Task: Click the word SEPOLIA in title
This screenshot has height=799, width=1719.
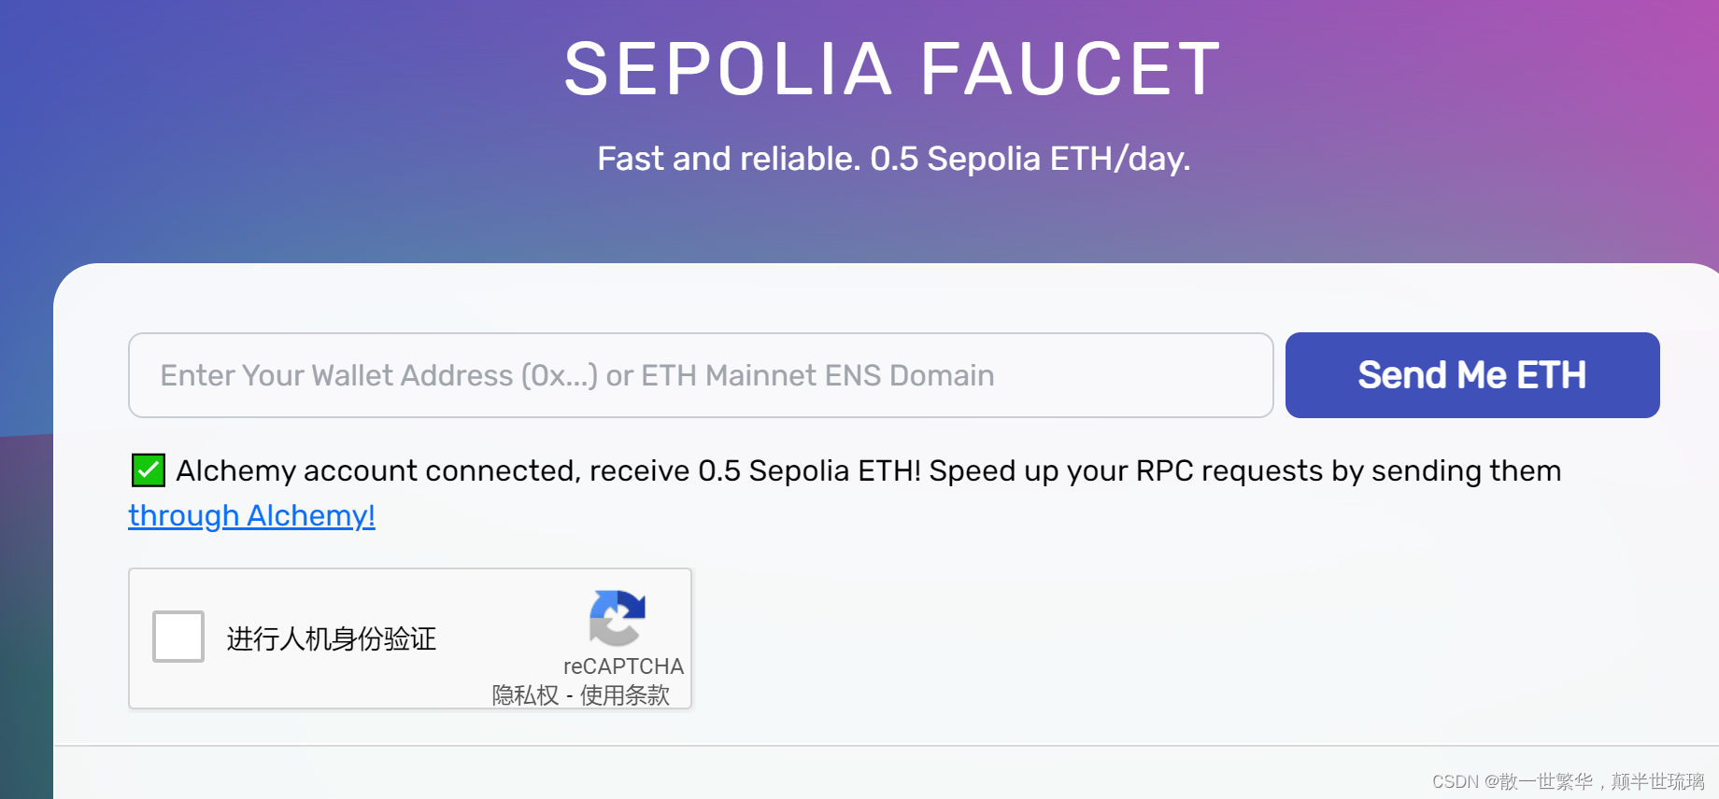Action: point(729,69)
